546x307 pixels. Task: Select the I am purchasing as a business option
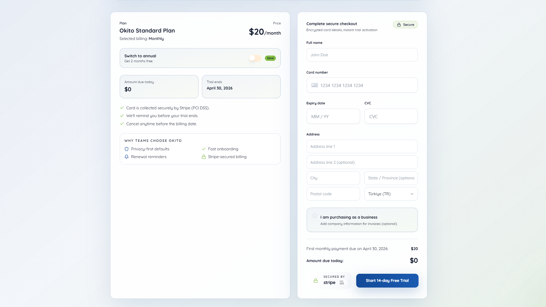315,216
